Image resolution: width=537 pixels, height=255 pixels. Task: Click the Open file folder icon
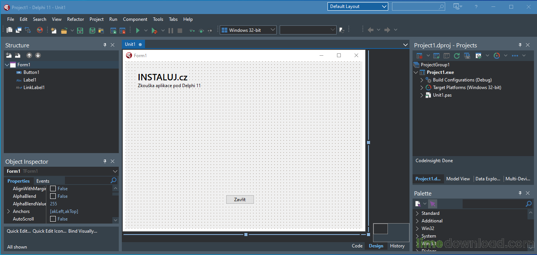[64, 30]
